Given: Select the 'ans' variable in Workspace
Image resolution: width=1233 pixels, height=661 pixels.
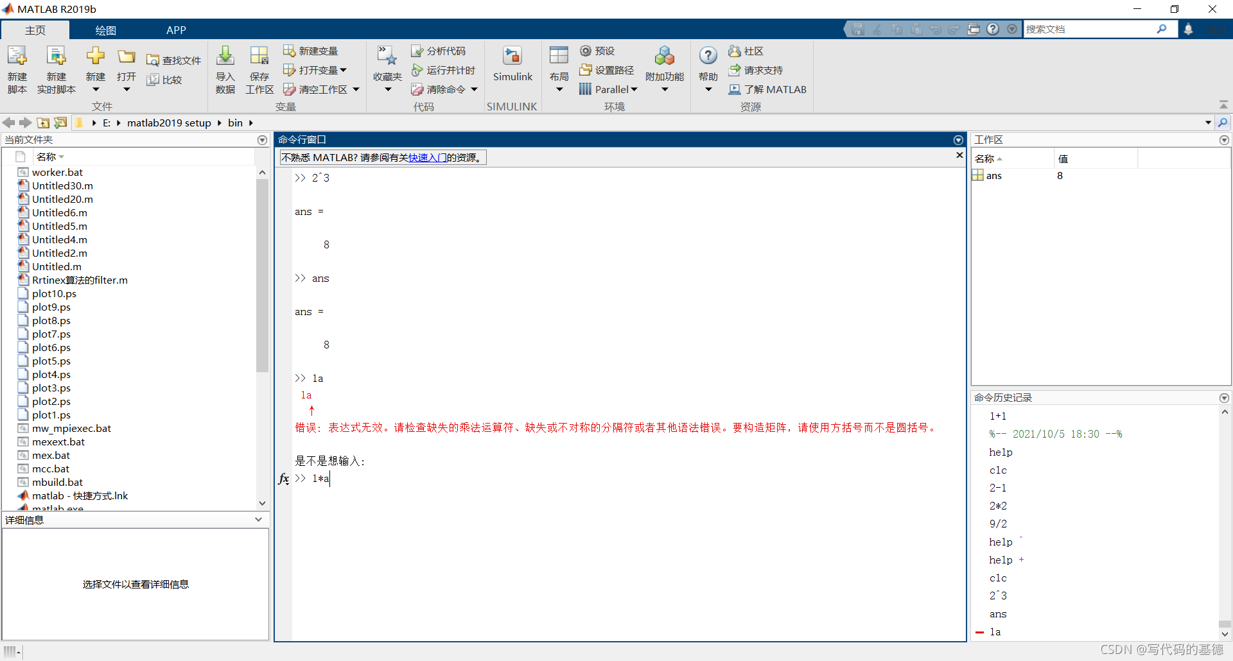Looking at the screenshot, I should coord(994,176).
